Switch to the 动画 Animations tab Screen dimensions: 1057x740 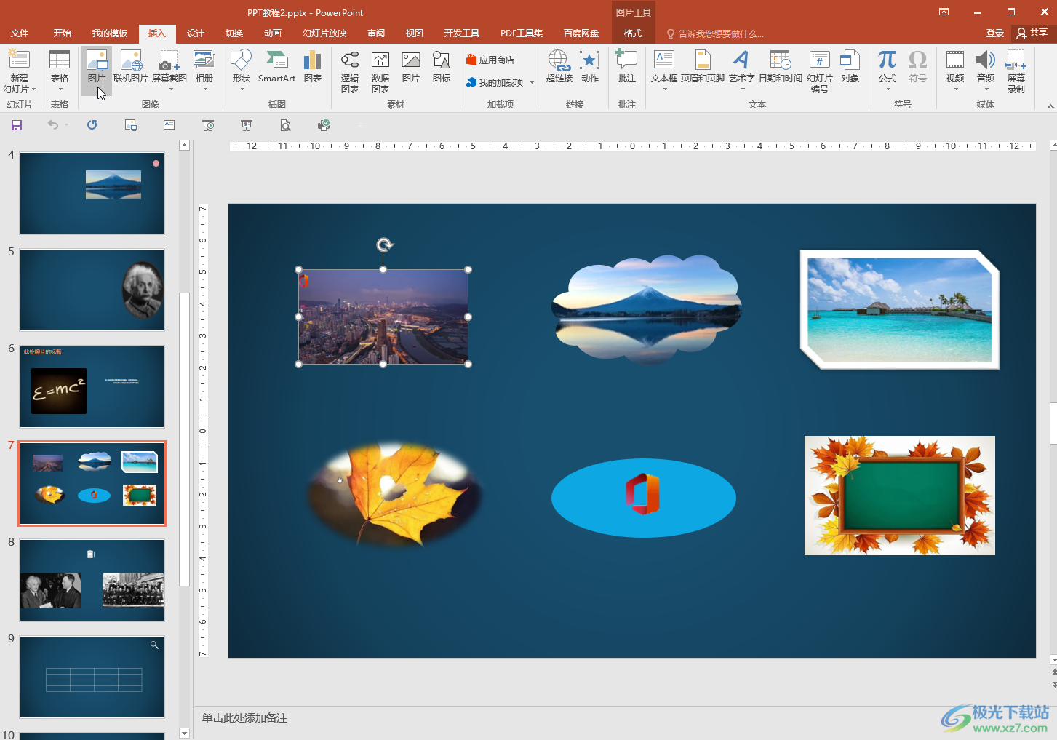pyautogui.click(x=273, y=33)
